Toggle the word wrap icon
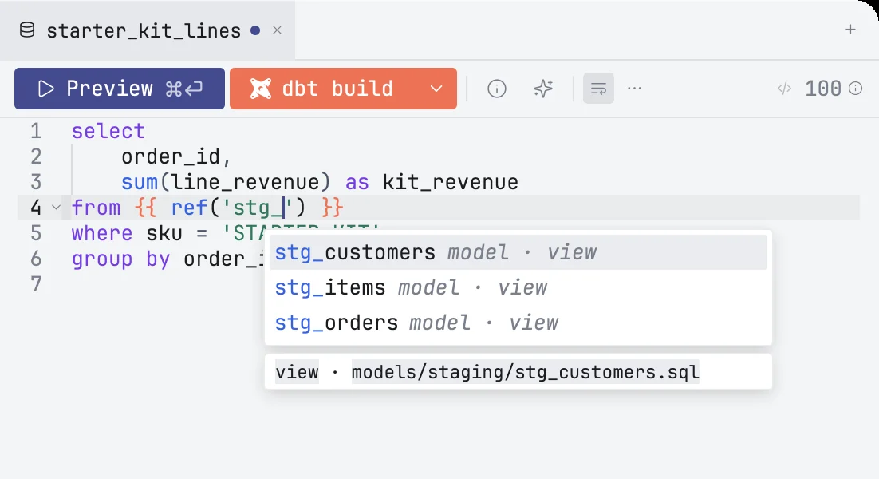Viewport: 879px width, 479px height. 599,89
